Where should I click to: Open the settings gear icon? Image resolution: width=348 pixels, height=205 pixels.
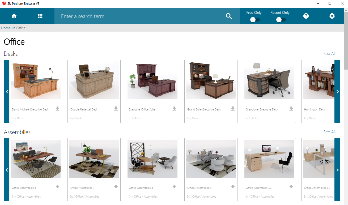coord(332,16)
